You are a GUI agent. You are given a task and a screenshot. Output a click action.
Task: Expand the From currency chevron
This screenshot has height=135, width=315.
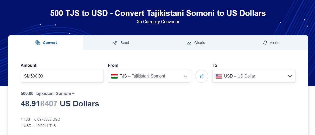point(185,76)
